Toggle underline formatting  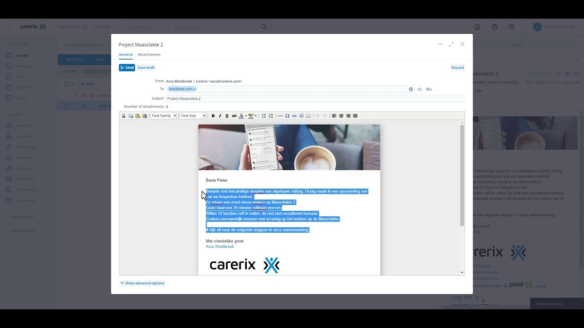coord(227,116)
